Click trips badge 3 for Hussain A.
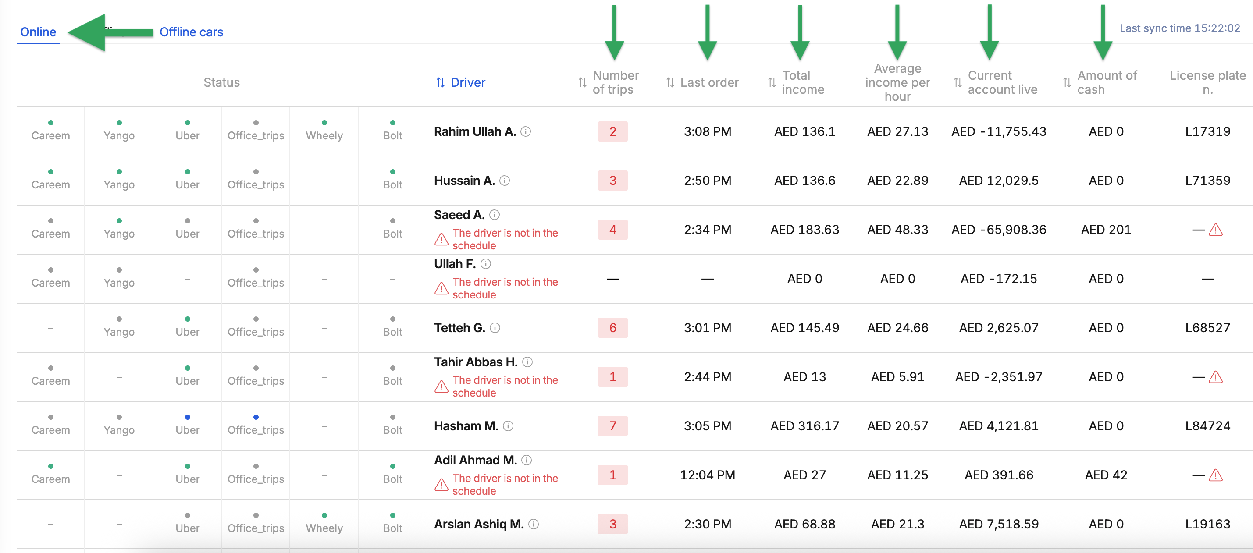 (x=613, y=181)
